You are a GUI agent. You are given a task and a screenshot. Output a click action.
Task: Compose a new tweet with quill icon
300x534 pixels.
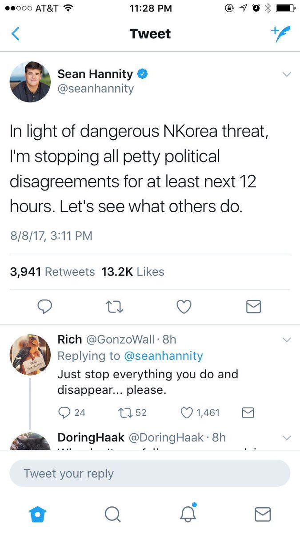280,34
